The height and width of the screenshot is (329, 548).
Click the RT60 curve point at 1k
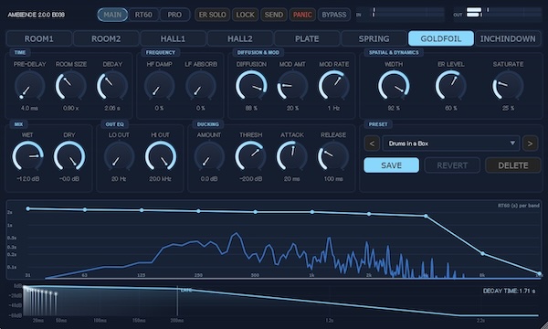pyautogui.click(x=312, y=212)
